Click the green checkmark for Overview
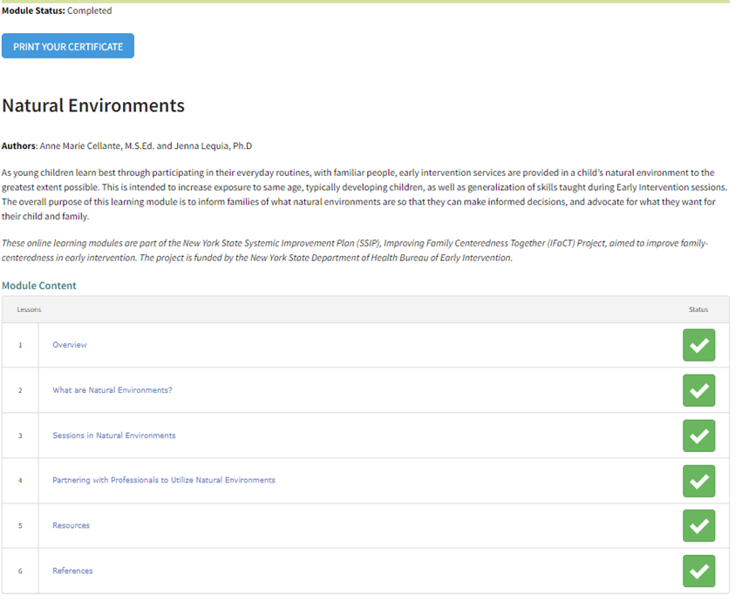This screenshot has width=742, height=601. point(698,345)
